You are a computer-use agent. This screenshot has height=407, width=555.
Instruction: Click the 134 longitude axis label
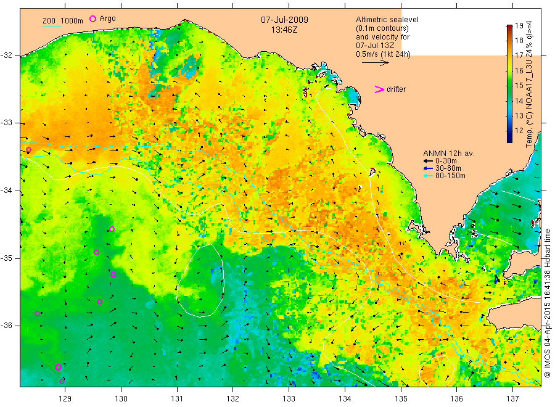345,399
